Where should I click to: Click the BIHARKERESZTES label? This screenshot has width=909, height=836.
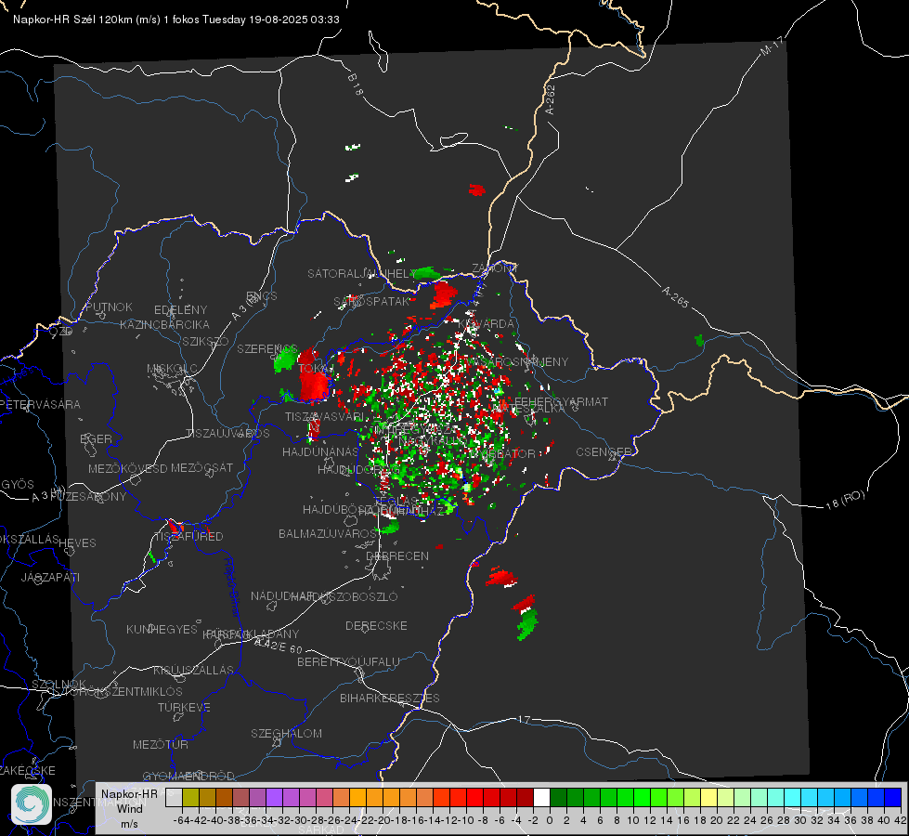[x=390, y=698]
